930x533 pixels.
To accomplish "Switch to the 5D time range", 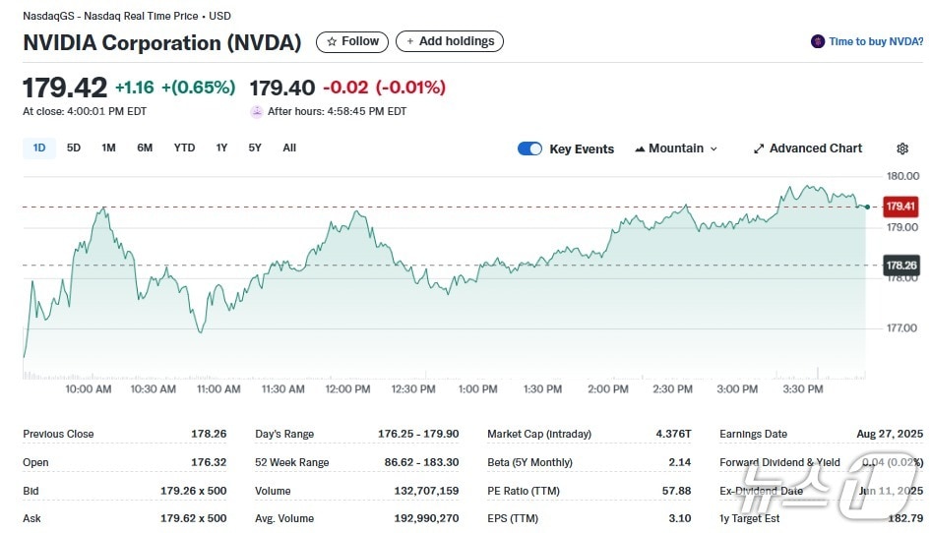I will [74, 148].
